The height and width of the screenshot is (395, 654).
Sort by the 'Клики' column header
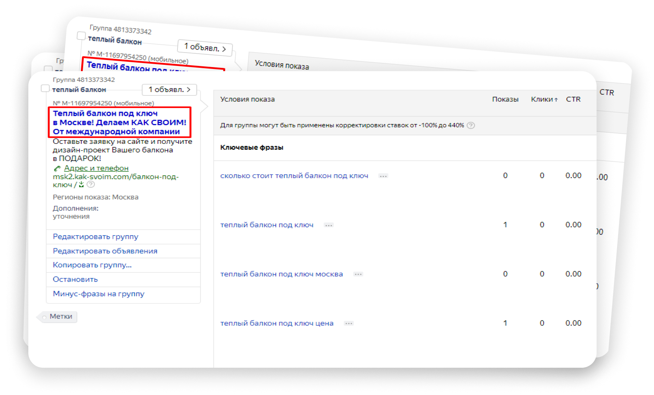point(544,99)
